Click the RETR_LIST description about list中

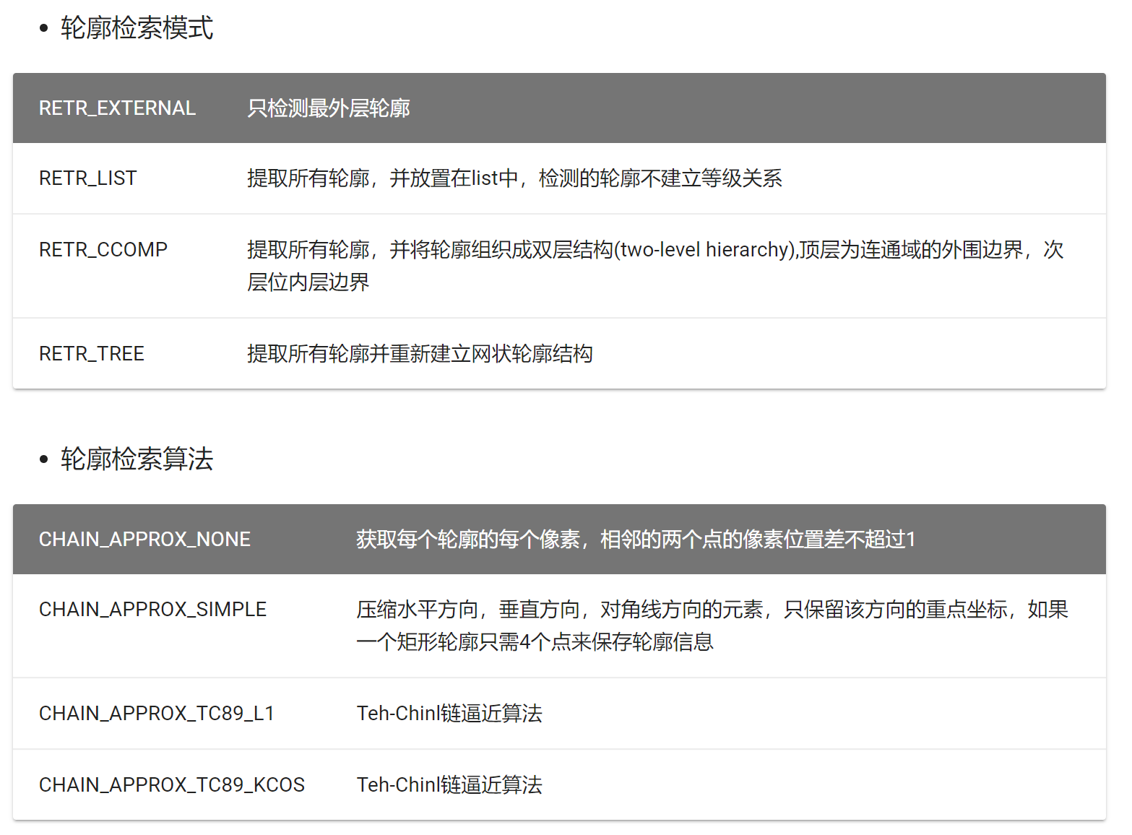pyautogui.click(x=514, y=178)
